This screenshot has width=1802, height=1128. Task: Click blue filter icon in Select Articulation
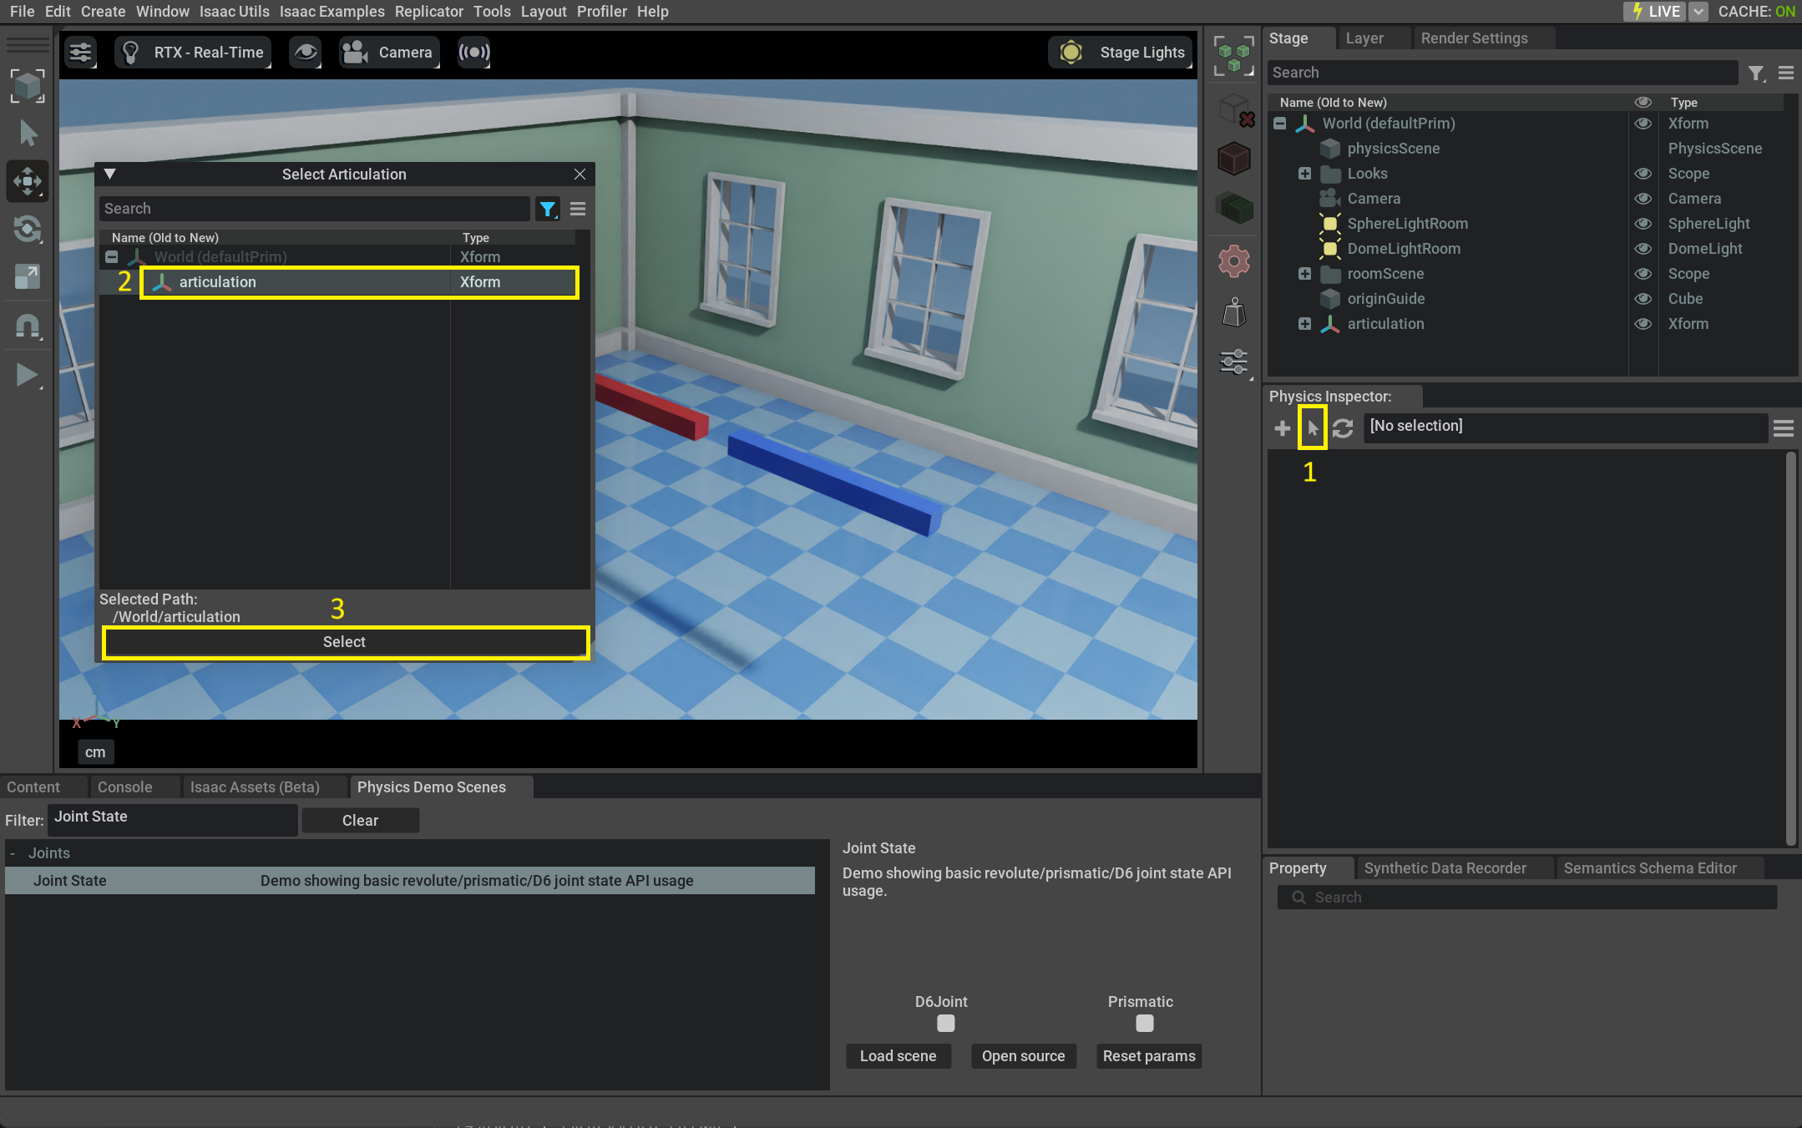point(547,209)
